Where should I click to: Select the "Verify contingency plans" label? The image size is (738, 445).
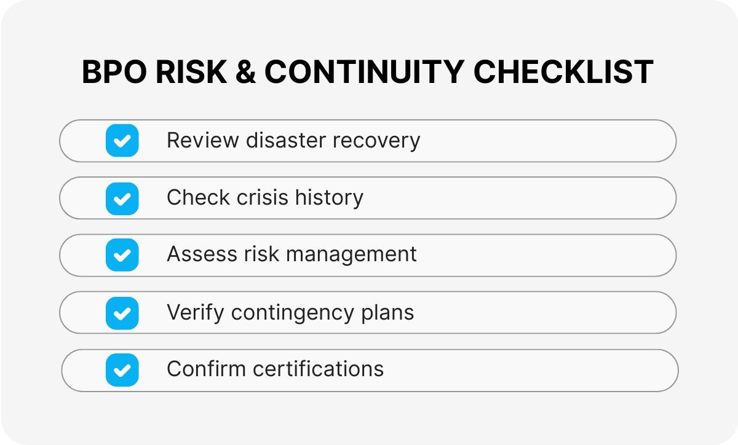tap(290, 313)
